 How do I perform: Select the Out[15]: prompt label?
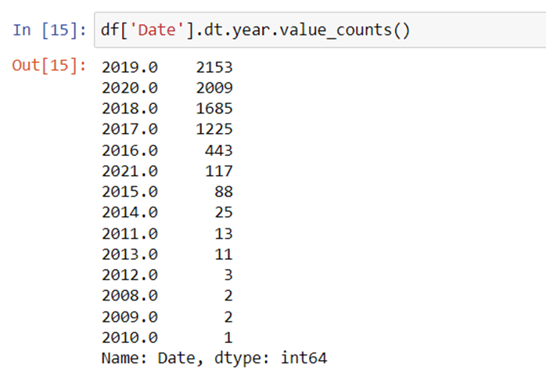(x=49, y=65)
